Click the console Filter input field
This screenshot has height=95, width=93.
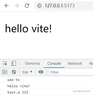(x=71, y=72)
